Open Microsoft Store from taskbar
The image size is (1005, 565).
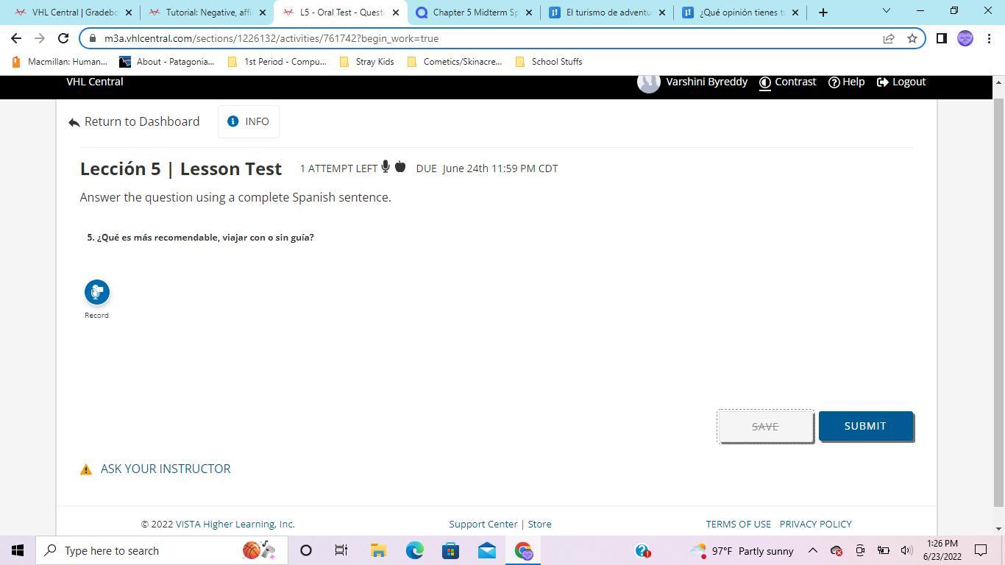[x=451, y=550]
